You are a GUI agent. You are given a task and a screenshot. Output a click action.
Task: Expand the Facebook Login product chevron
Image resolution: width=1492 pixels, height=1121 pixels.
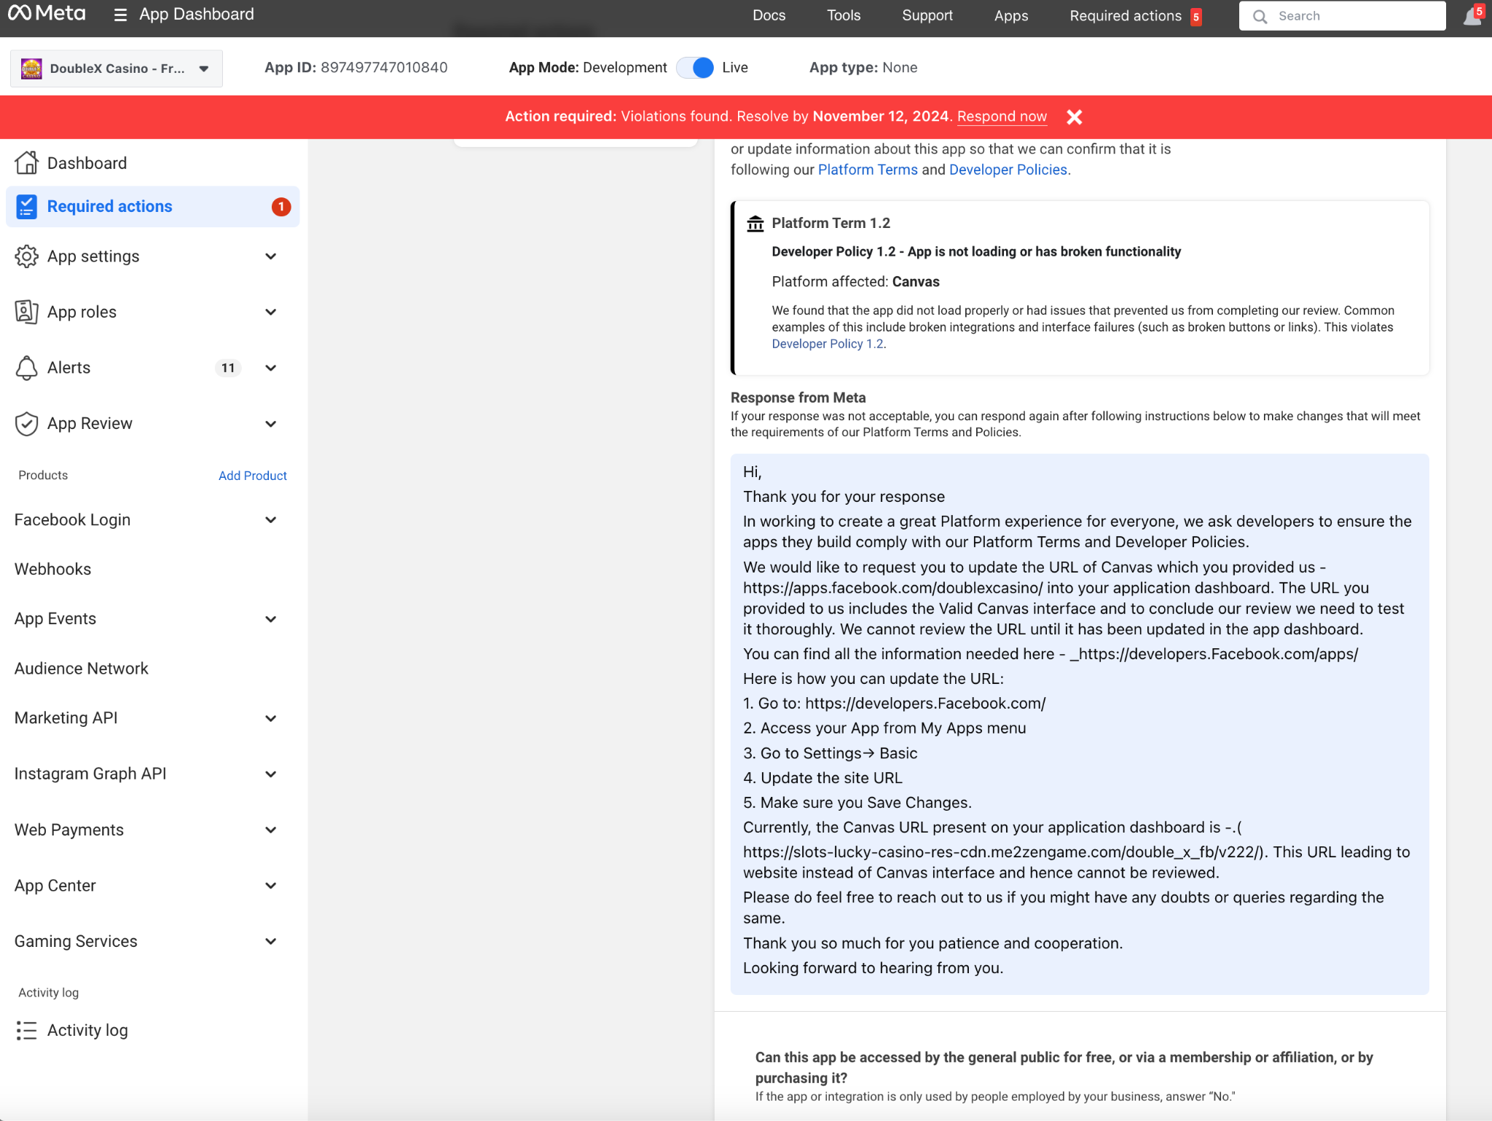tap(271, 520)
